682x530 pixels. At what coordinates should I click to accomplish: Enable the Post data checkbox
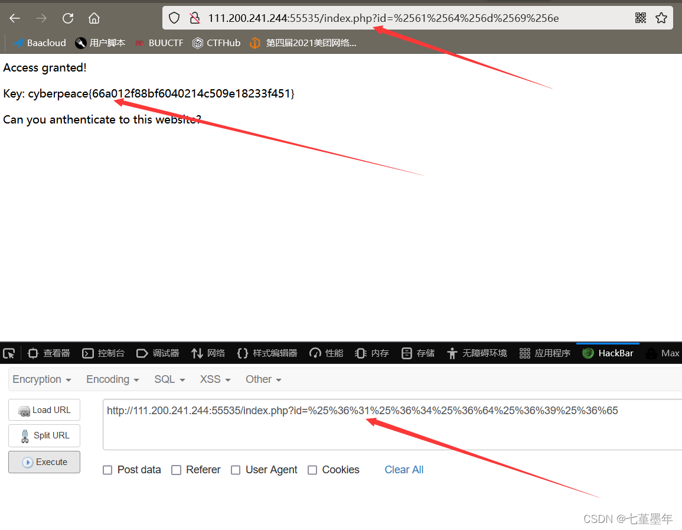point(107,470)
